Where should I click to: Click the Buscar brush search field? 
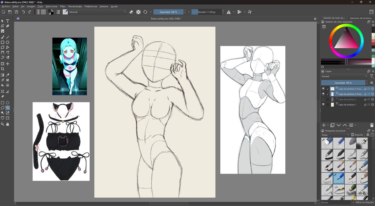click(336, 202)
